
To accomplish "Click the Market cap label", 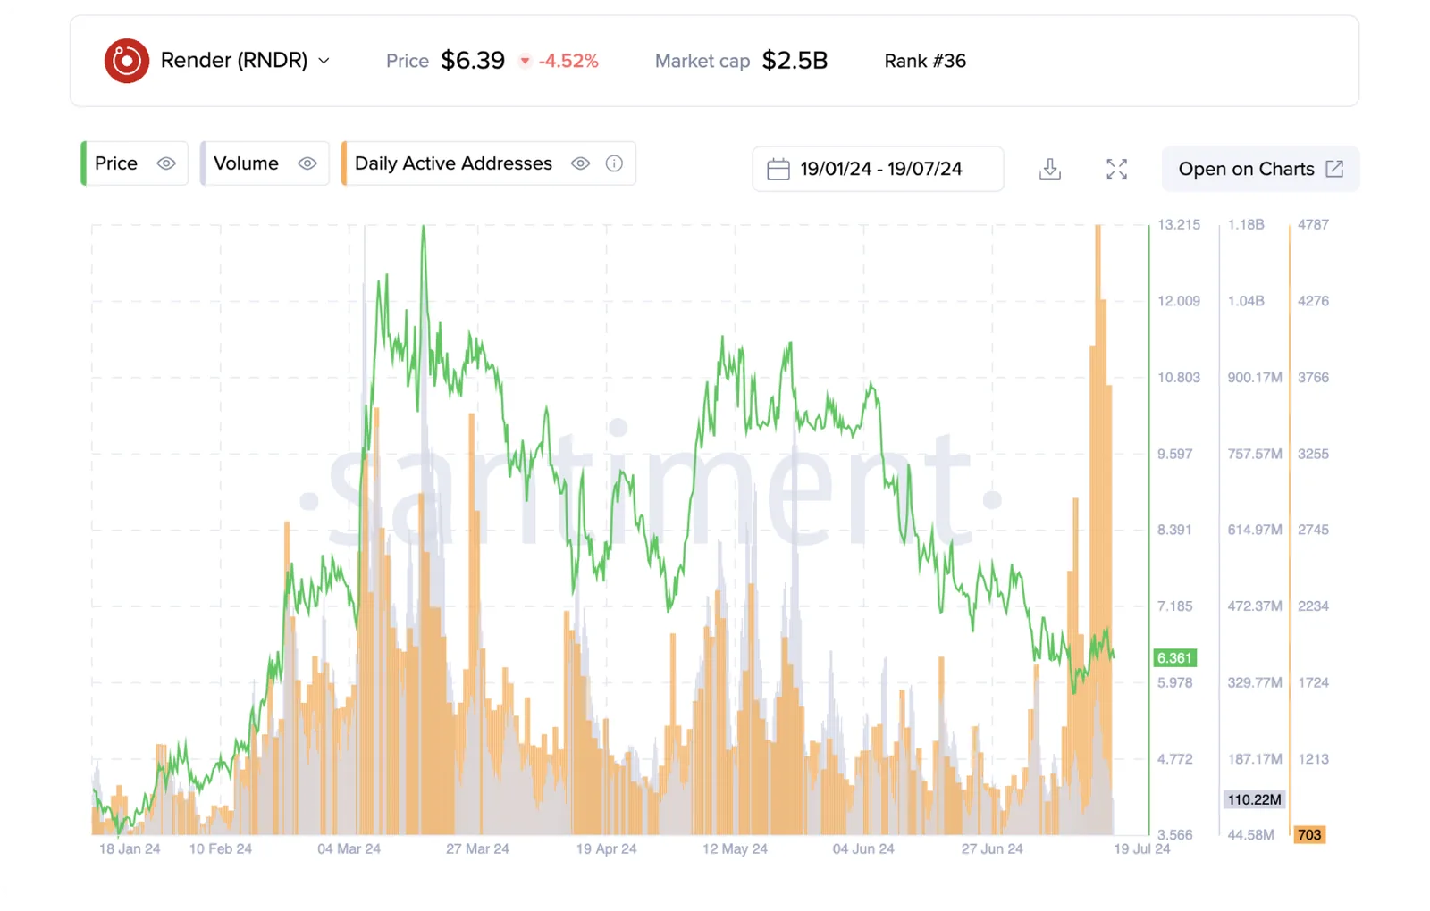I will pyautogui.click(x=702, y=62).
